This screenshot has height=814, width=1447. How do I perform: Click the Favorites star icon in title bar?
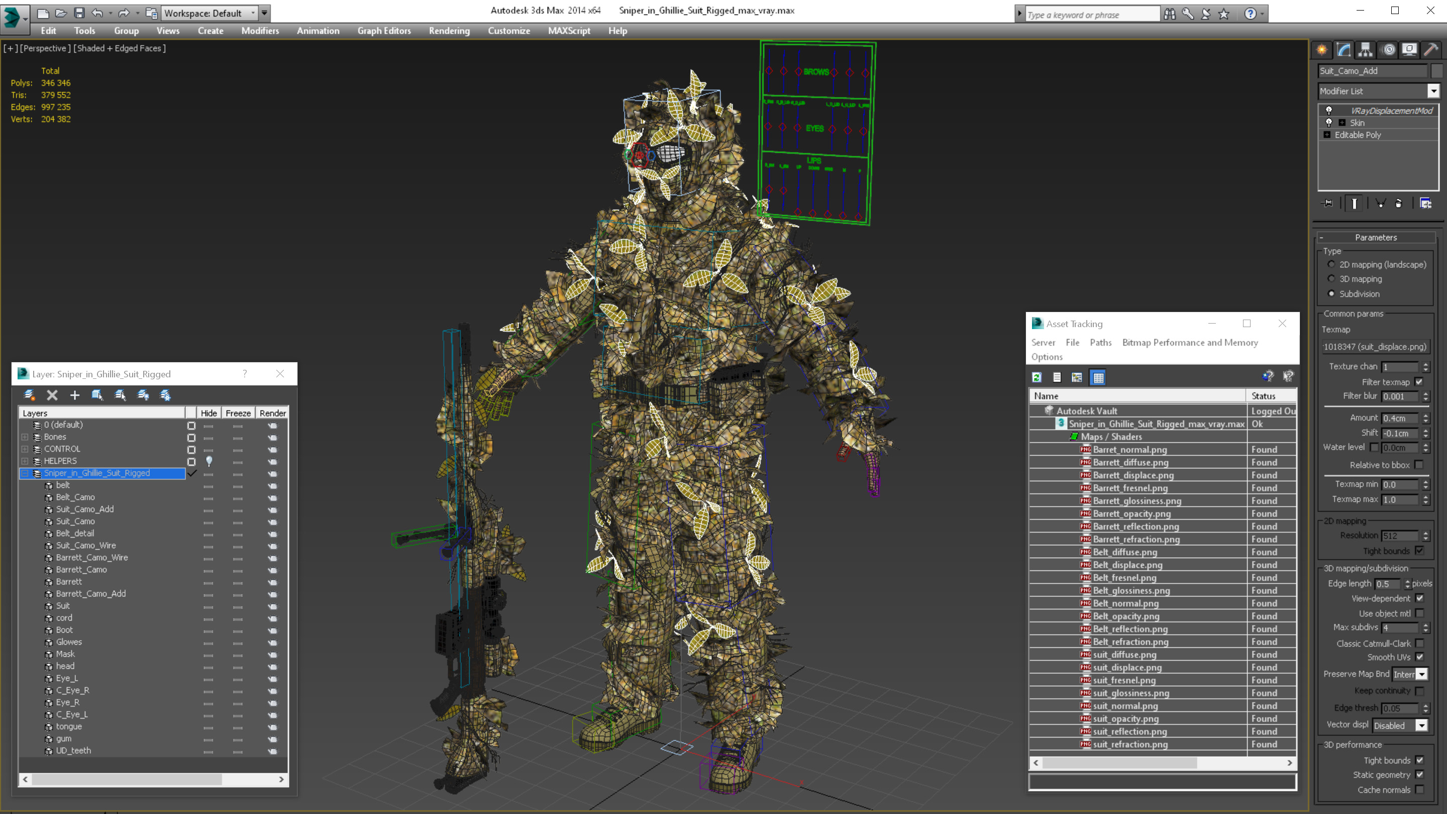(1224, 14)
